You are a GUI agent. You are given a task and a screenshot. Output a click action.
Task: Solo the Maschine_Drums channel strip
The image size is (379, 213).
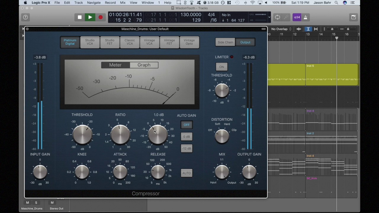(36, 203)
